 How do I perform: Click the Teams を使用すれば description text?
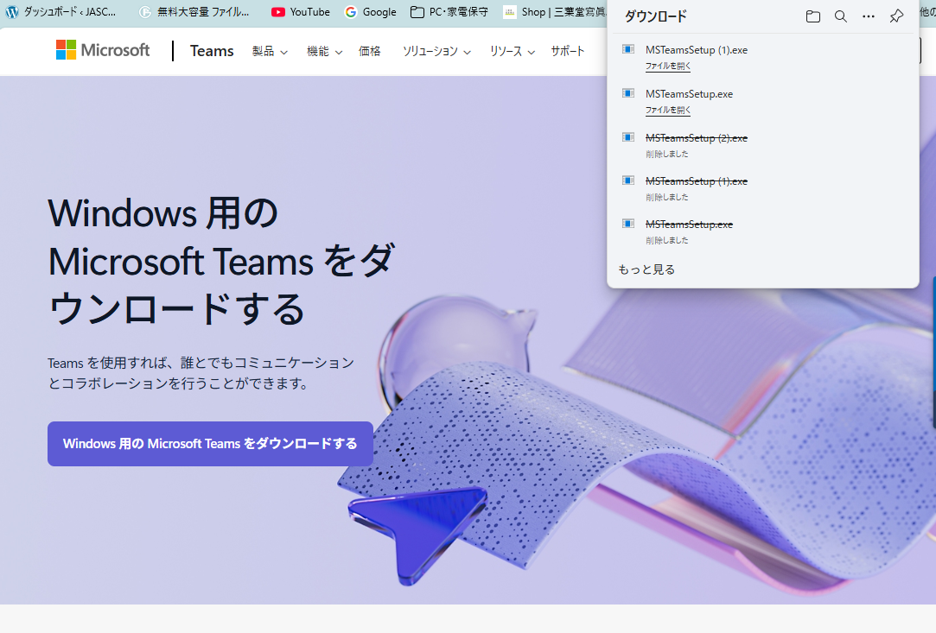point(201,373)
